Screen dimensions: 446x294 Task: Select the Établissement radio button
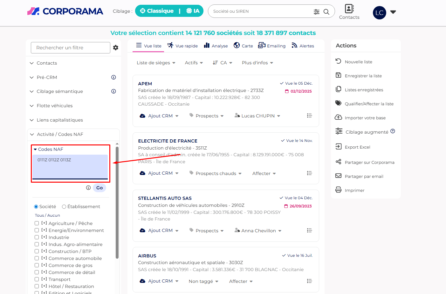pyautogui.click(x=64, y=207)
